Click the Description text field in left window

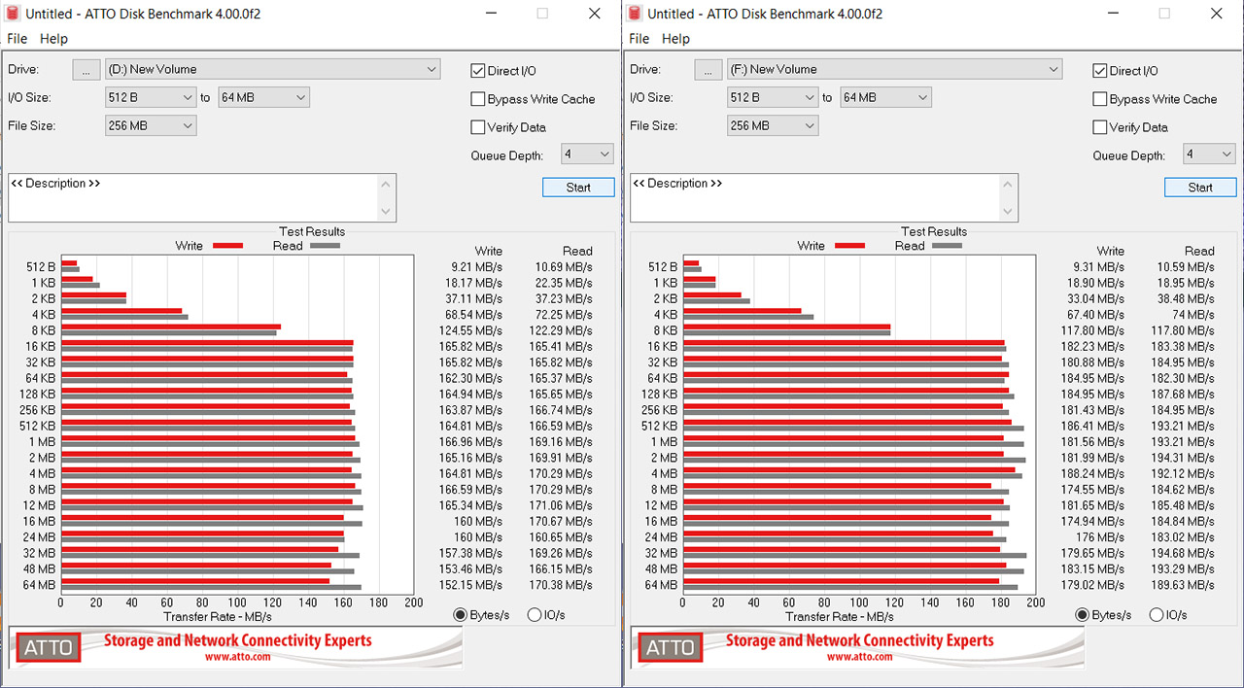[x=193, y=198]
